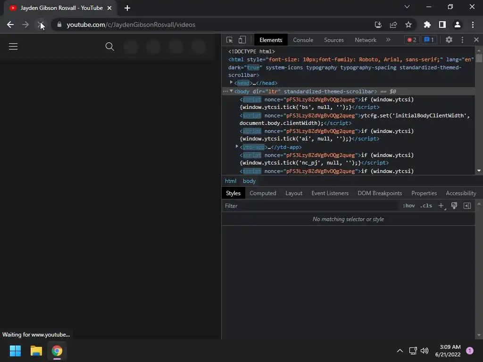483x362 pixels.
Task: Toggle the :hov element state button
Action: point(409,206)
